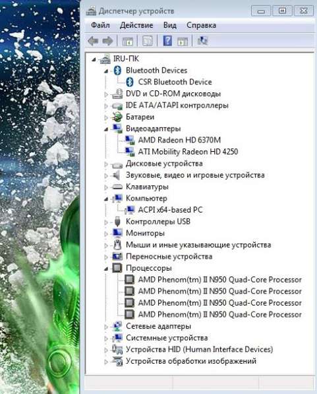This screenshot has width=317, height=394.
Task: Open the Действие menu
Action: tap(136, 25)
